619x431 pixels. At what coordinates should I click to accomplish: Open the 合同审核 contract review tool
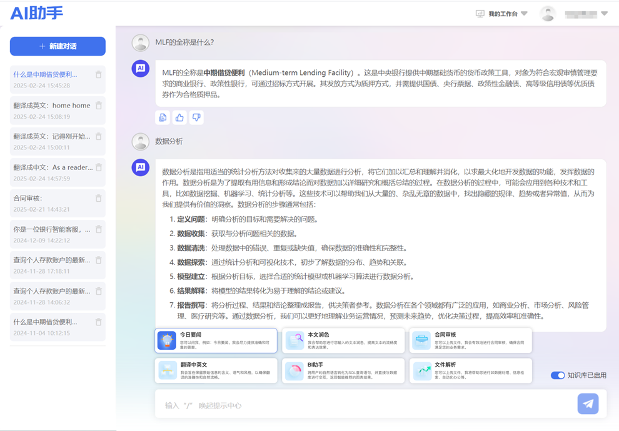(x=470, y=340)
